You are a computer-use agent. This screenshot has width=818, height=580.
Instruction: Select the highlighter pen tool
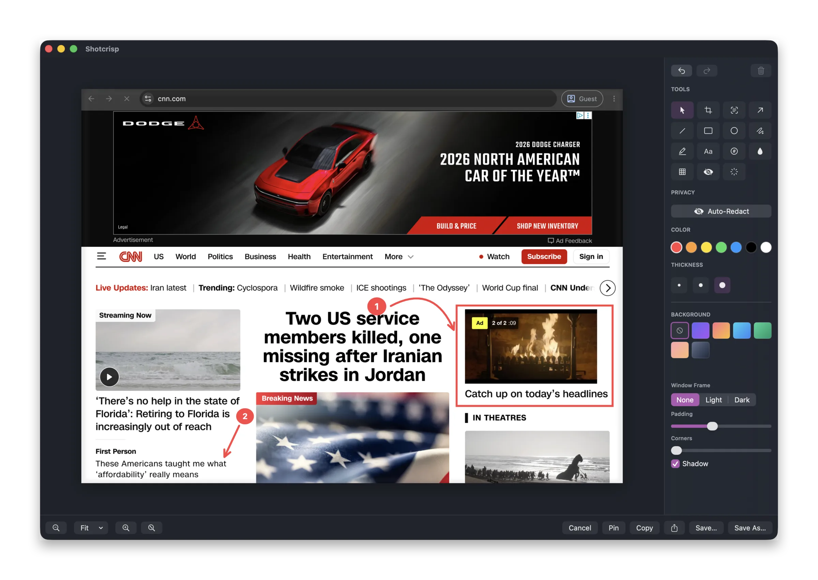(682, 151)
